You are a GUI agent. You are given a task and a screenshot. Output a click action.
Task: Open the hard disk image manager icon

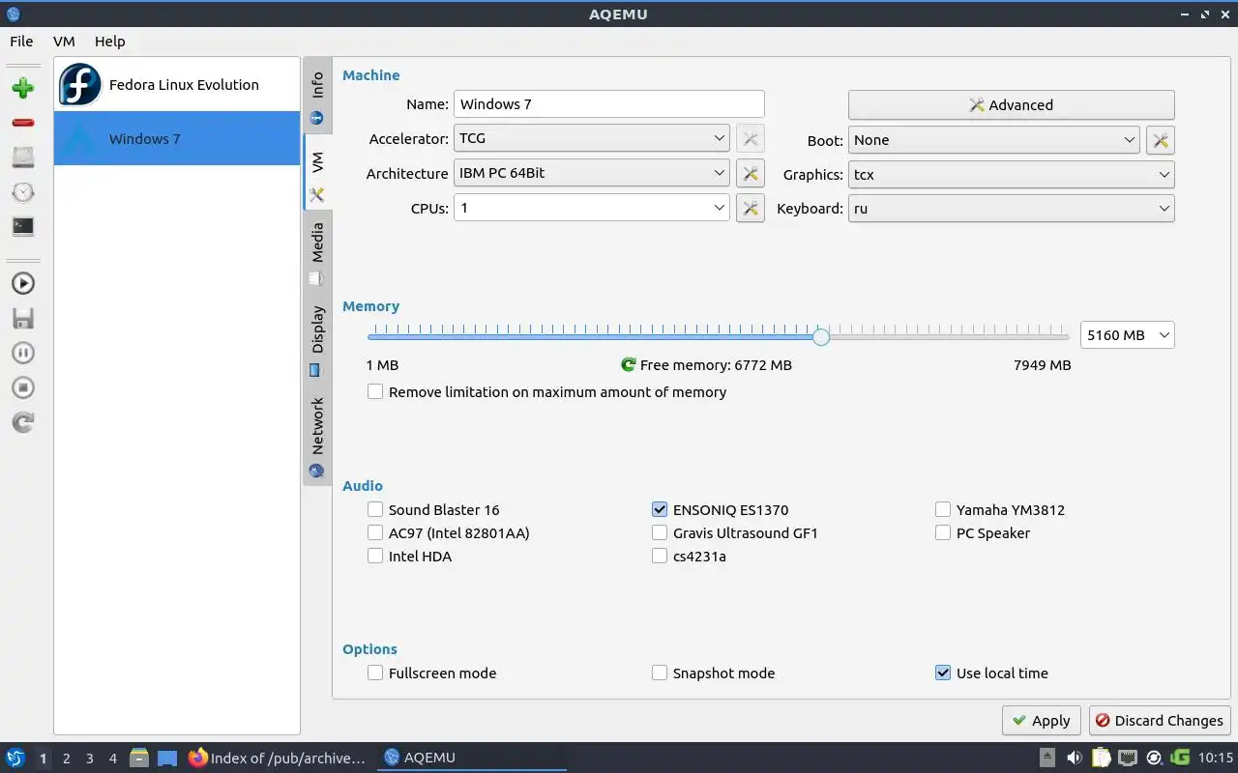(23, 157)
